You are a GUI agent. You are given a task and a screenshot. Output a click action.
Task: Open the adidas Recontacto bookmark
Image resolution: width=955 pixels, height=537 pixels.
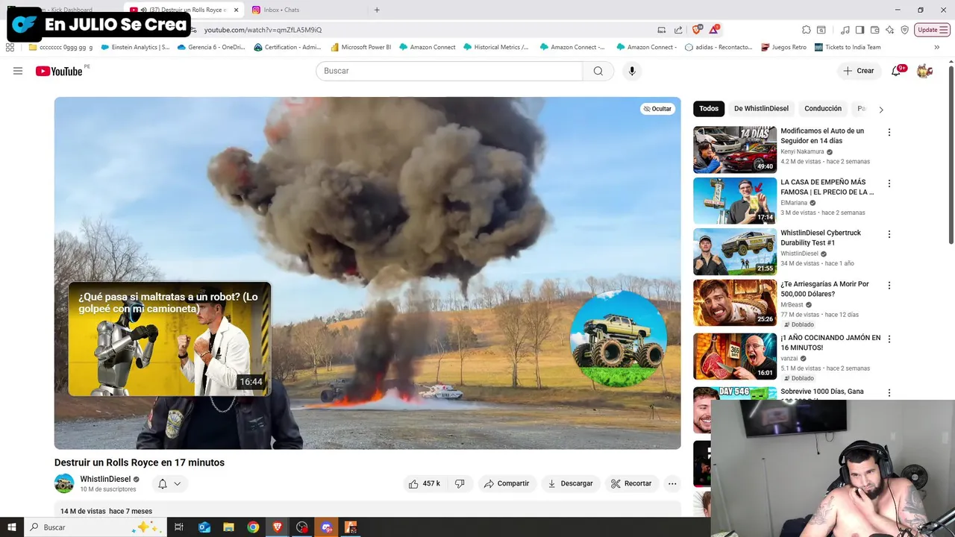[718, 47]
